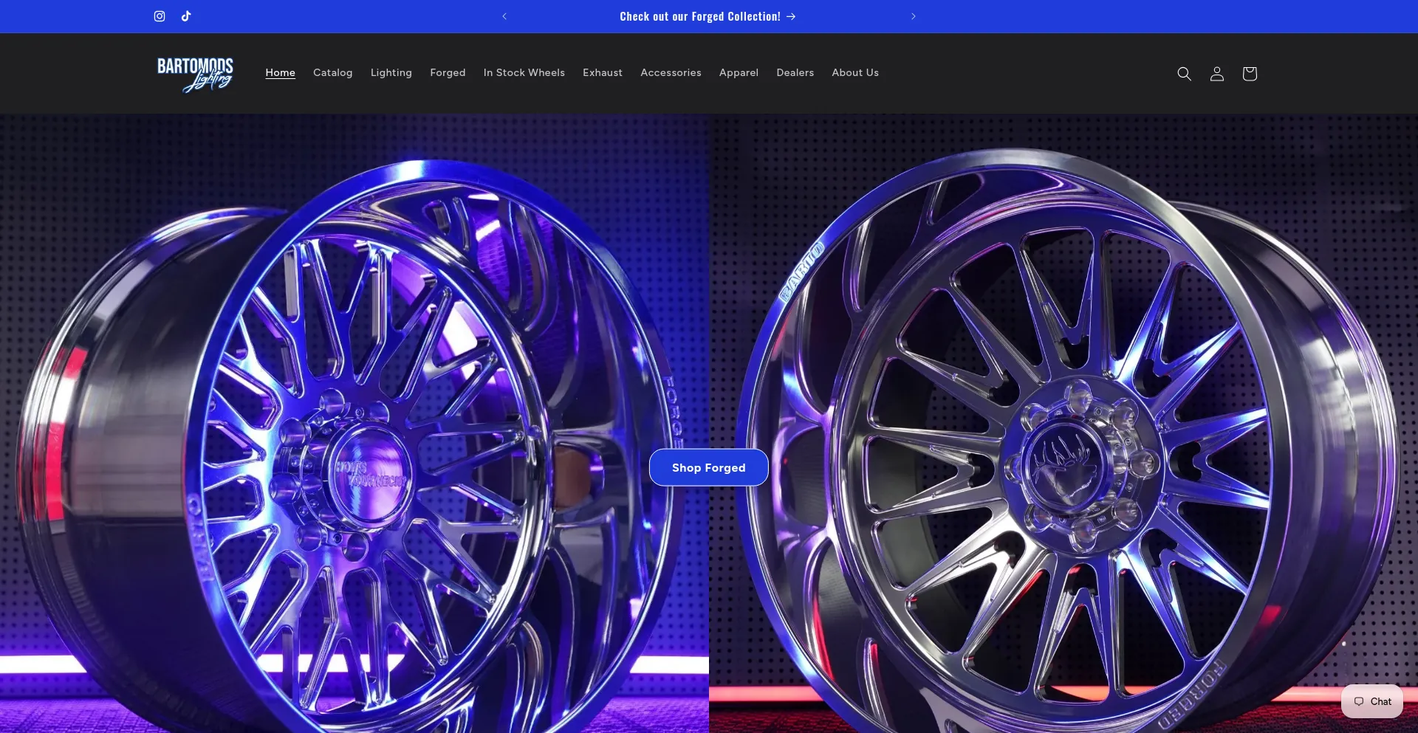Open the Apparel menu item
Viewport: 1418px width, 733px height.
click(739, 72)
